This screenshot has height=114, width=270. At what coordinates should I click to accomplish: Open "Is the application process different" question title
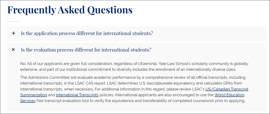coord(87,33)
